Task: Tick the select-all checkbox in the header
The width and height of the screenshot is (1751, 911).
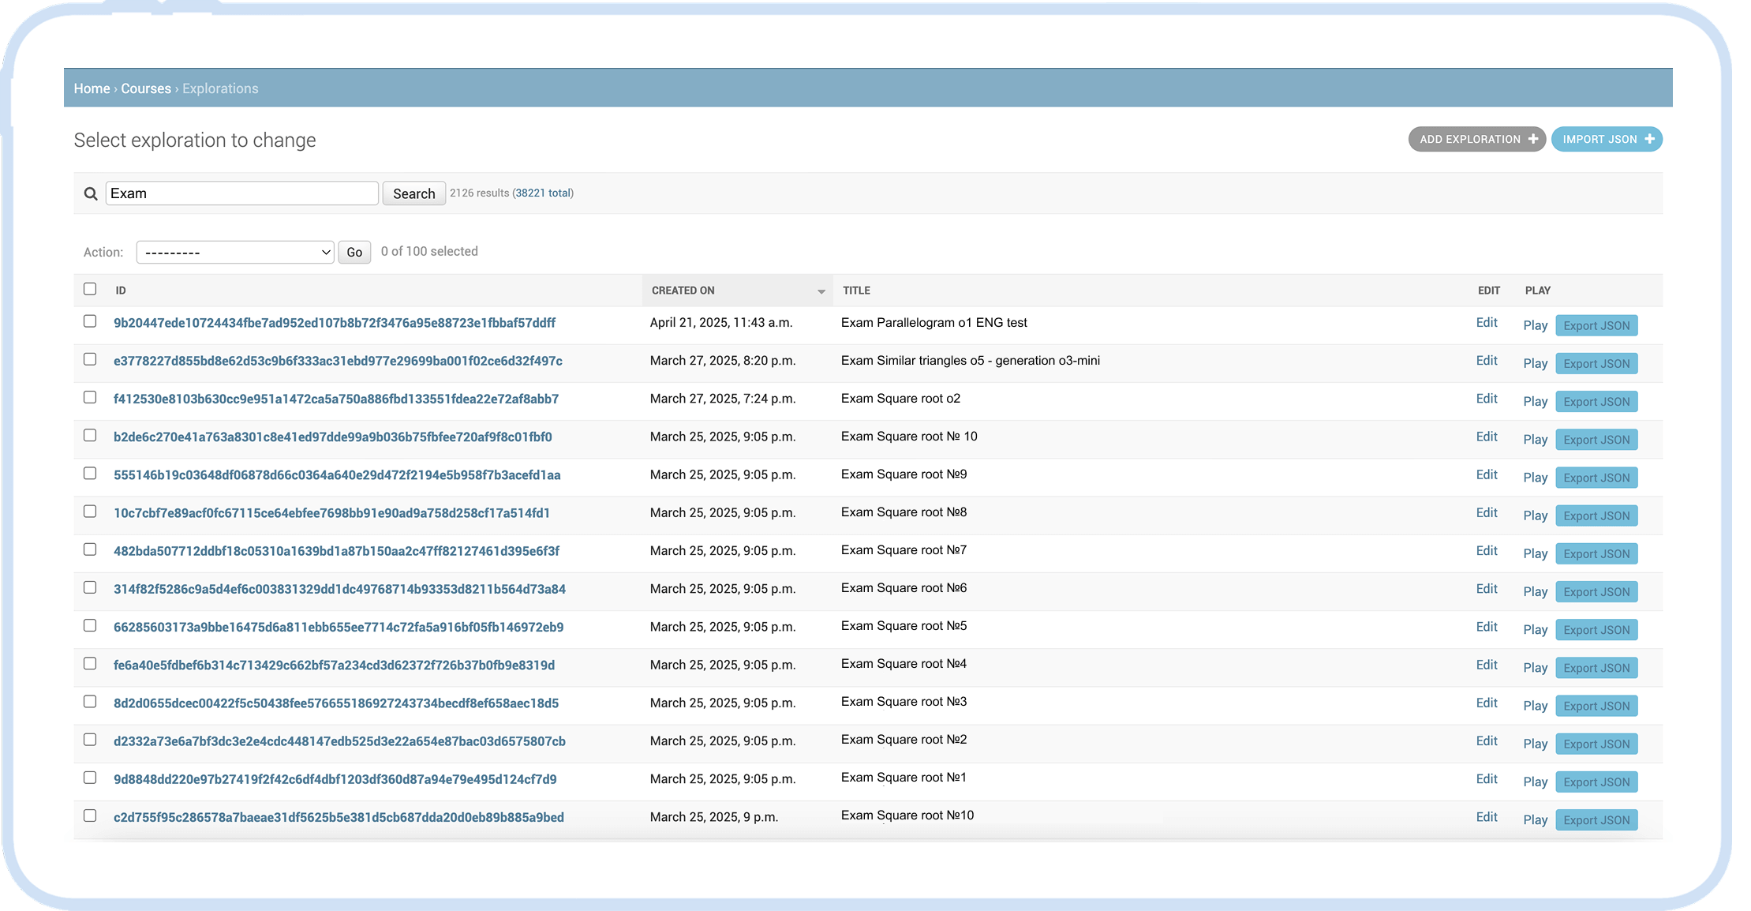Action: (90, 289)
